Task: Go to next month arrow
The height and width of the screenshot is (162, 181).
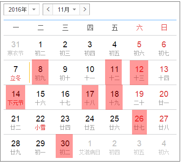Action: pyautogui.click(x=85, y=9)
